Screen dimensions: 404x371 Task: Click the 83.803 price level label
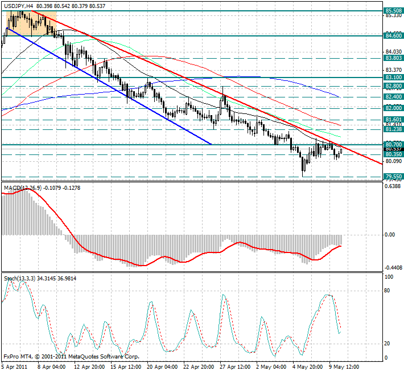tap(393, 58)
